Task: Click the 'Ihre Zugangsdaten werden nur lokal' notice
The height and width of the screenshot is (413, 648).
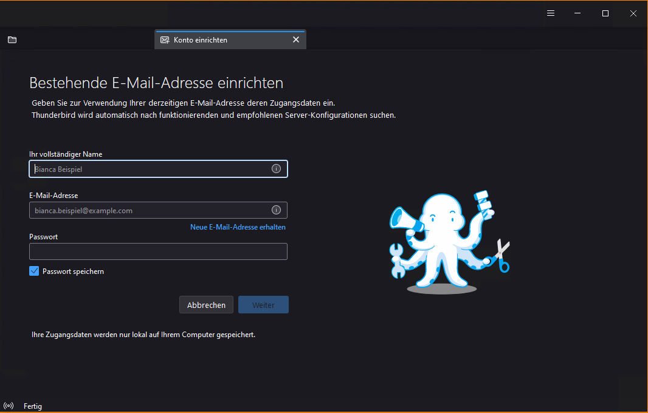Action: click(143, 335)
